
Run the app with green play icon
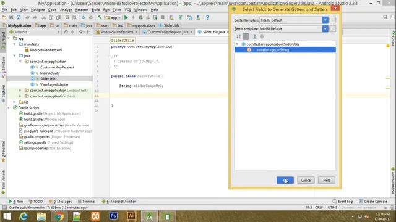(x=126, y=17)
